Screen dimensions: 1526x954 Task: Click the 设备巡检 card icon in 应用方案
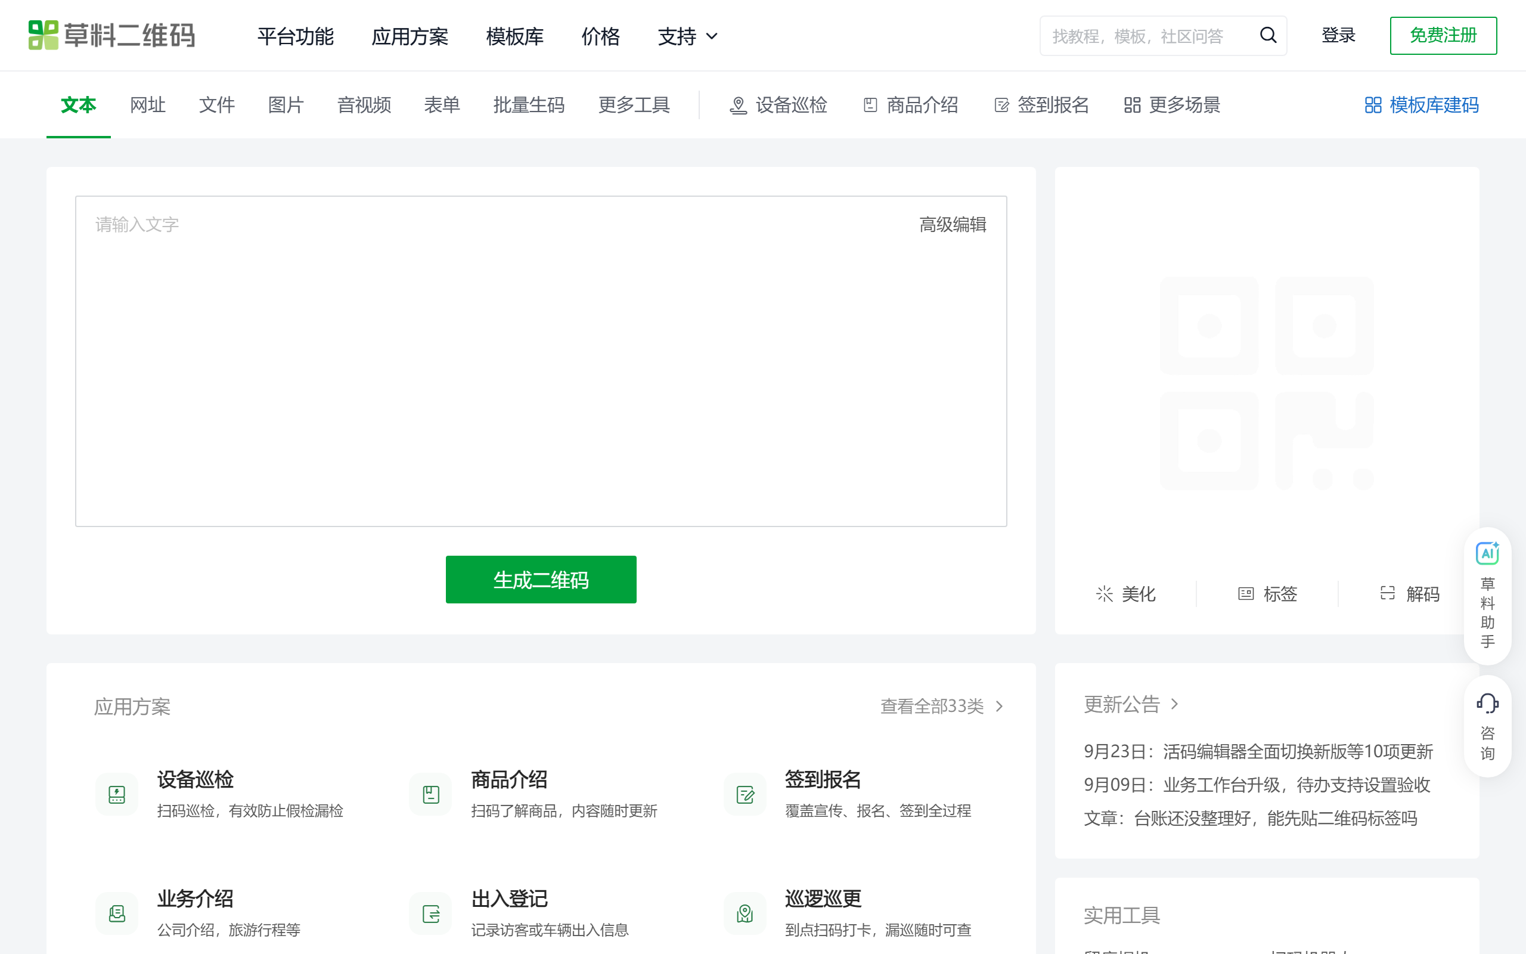click(117, 794)
